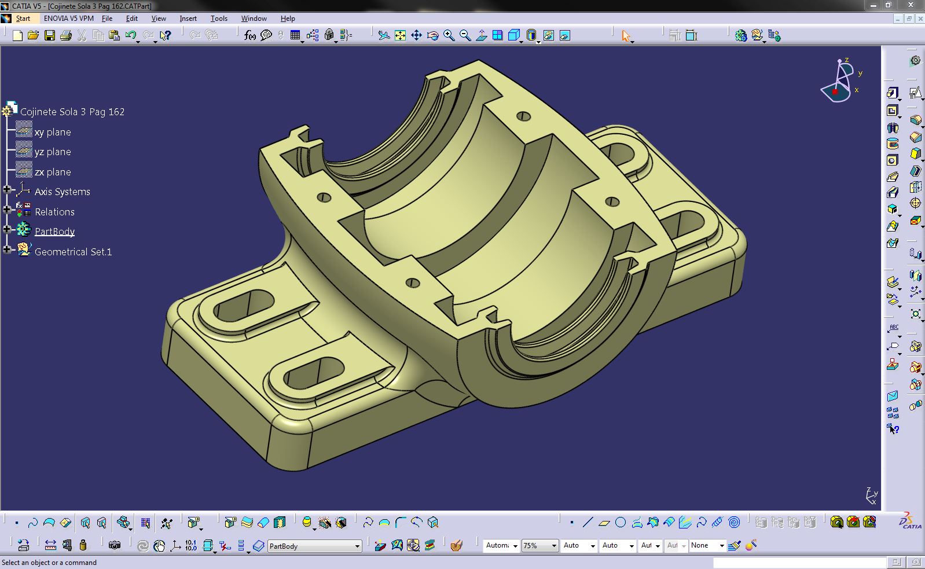Select the Pan view tool
925x569 pixels.
pyautogui.click(x=416, y=36)
